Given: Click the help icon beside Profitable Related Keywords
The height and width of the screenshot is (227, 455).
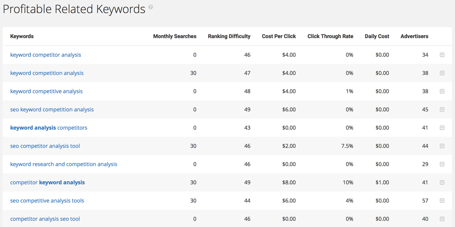Looking at the screenshot, I should point(151,7).
